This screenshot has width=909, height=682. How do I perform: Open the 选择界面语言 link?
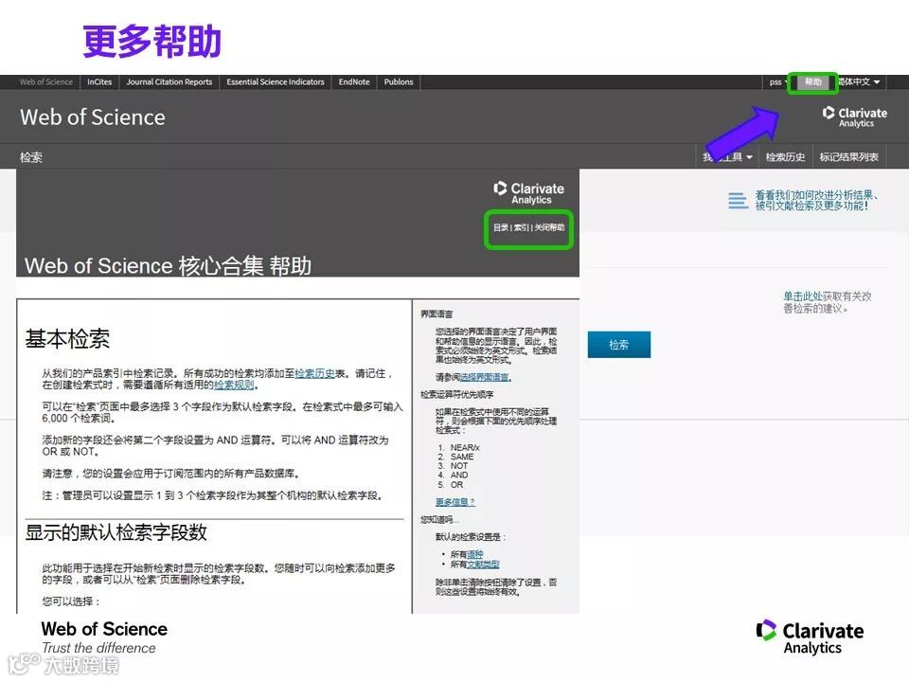pos(484,378)
